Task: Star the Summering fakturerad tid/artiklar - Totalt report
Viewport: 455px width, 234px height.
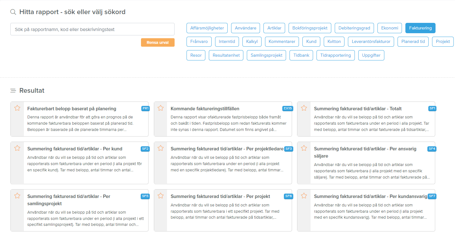Action: (x=304, y=108)
